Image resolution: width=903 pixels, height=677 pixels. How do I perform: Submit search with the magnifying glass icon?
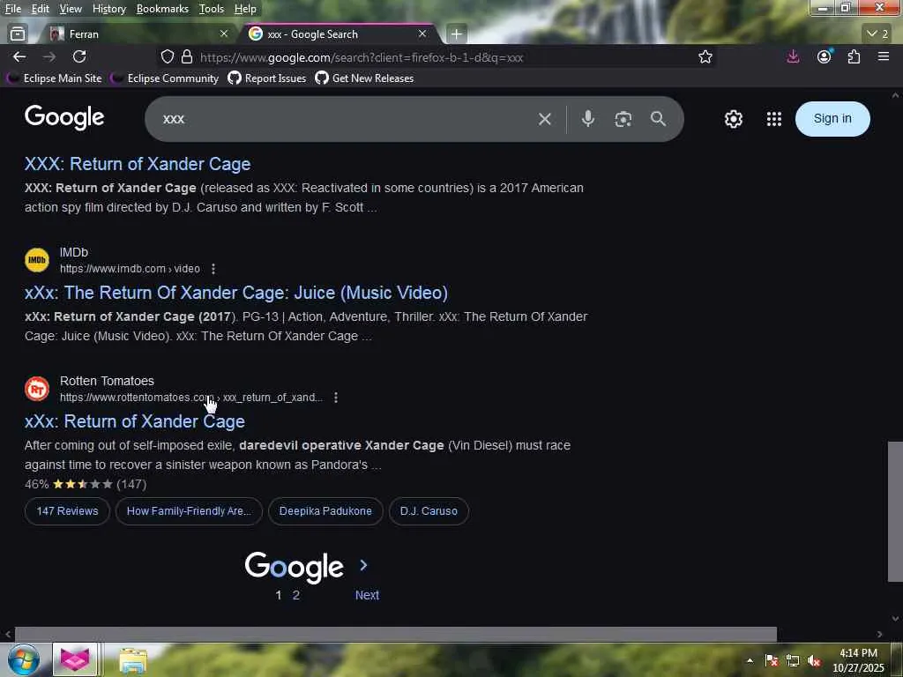click(658, 119)
